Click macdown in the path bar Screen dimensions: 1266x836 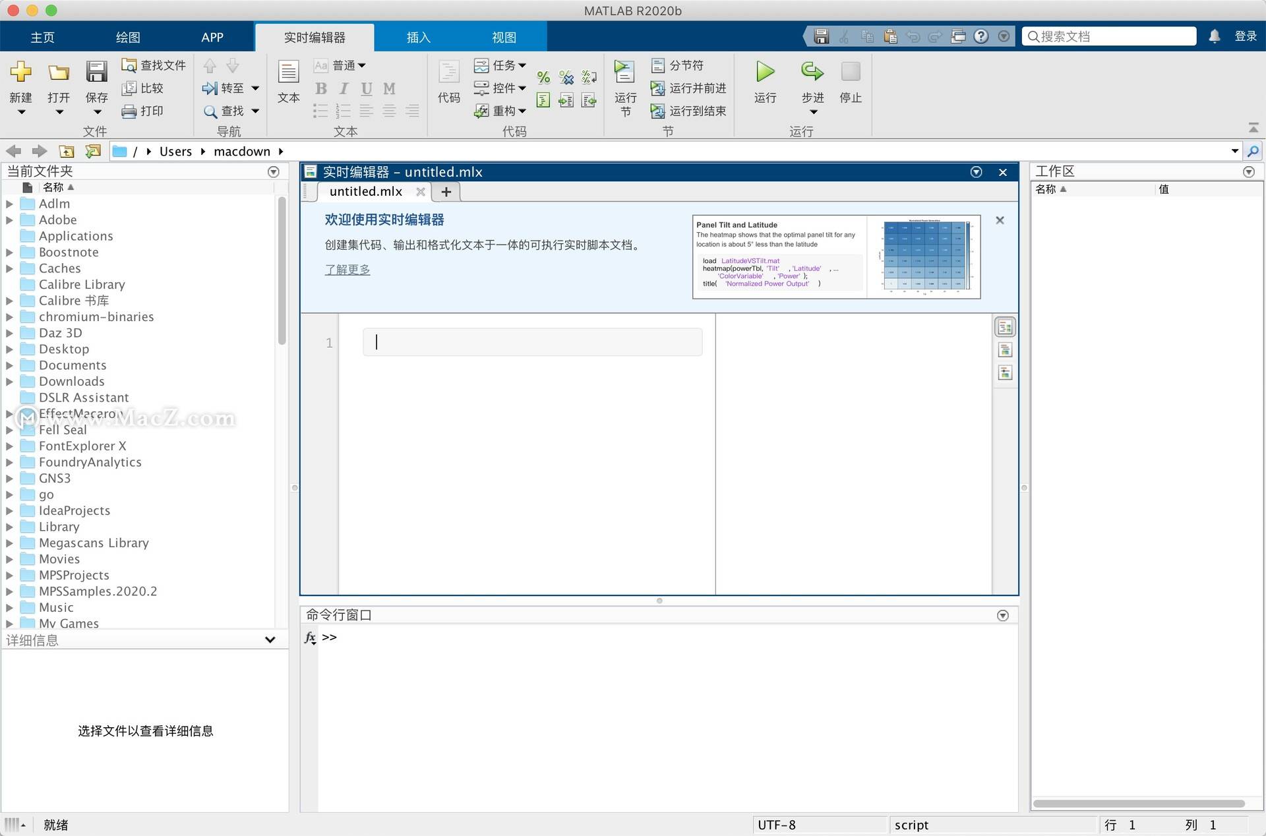242,152
